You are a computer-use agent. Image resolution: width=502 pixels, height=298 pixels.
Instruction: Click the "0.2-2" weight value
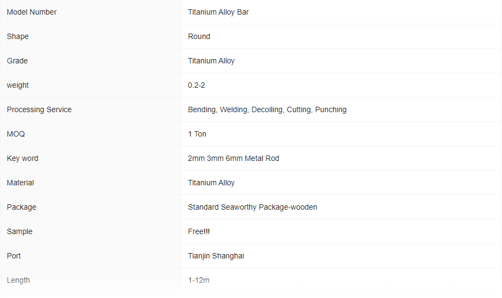tap(197, 85)
